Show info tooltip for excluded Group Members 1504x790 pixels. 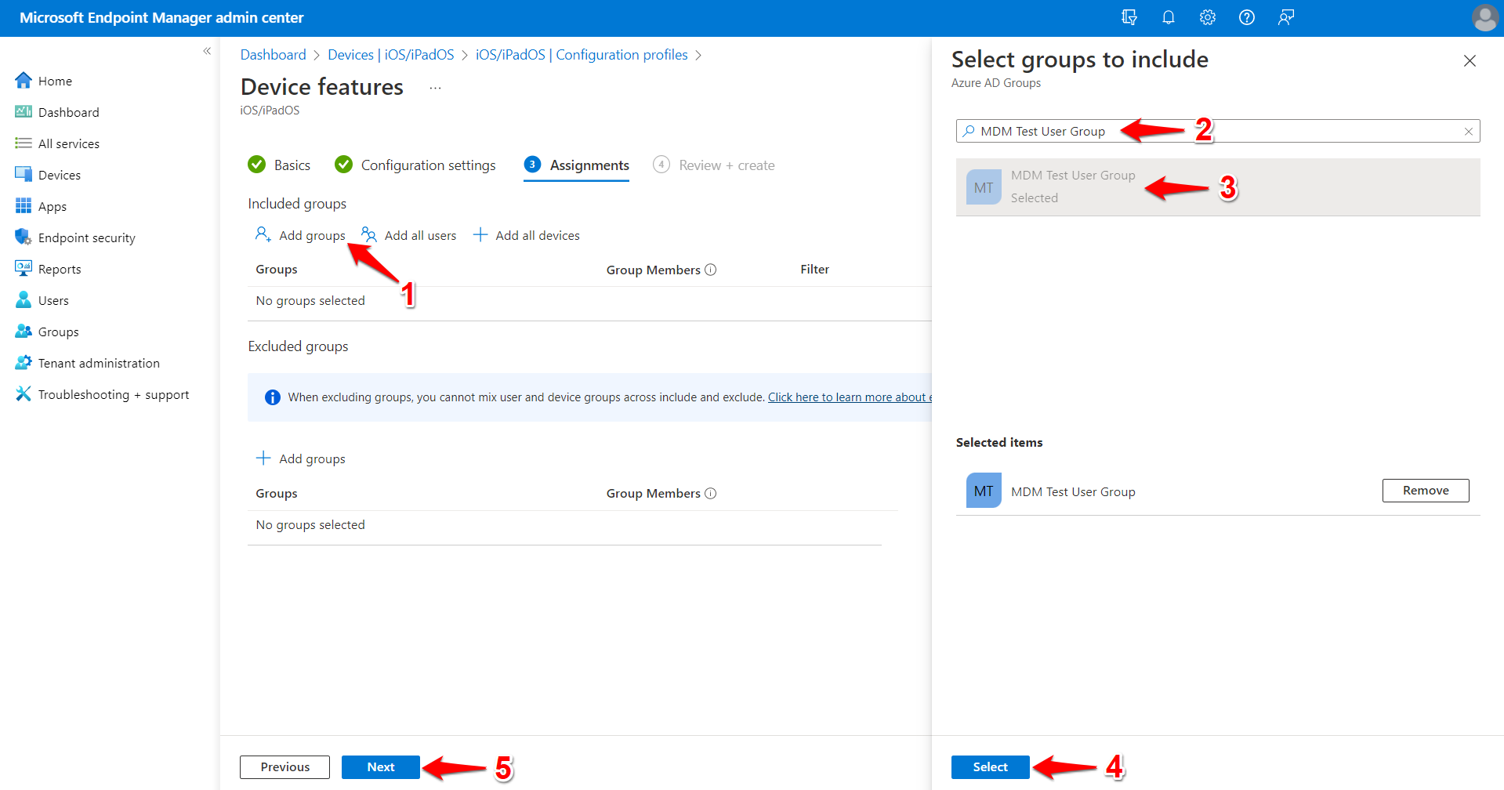[711, 494]
